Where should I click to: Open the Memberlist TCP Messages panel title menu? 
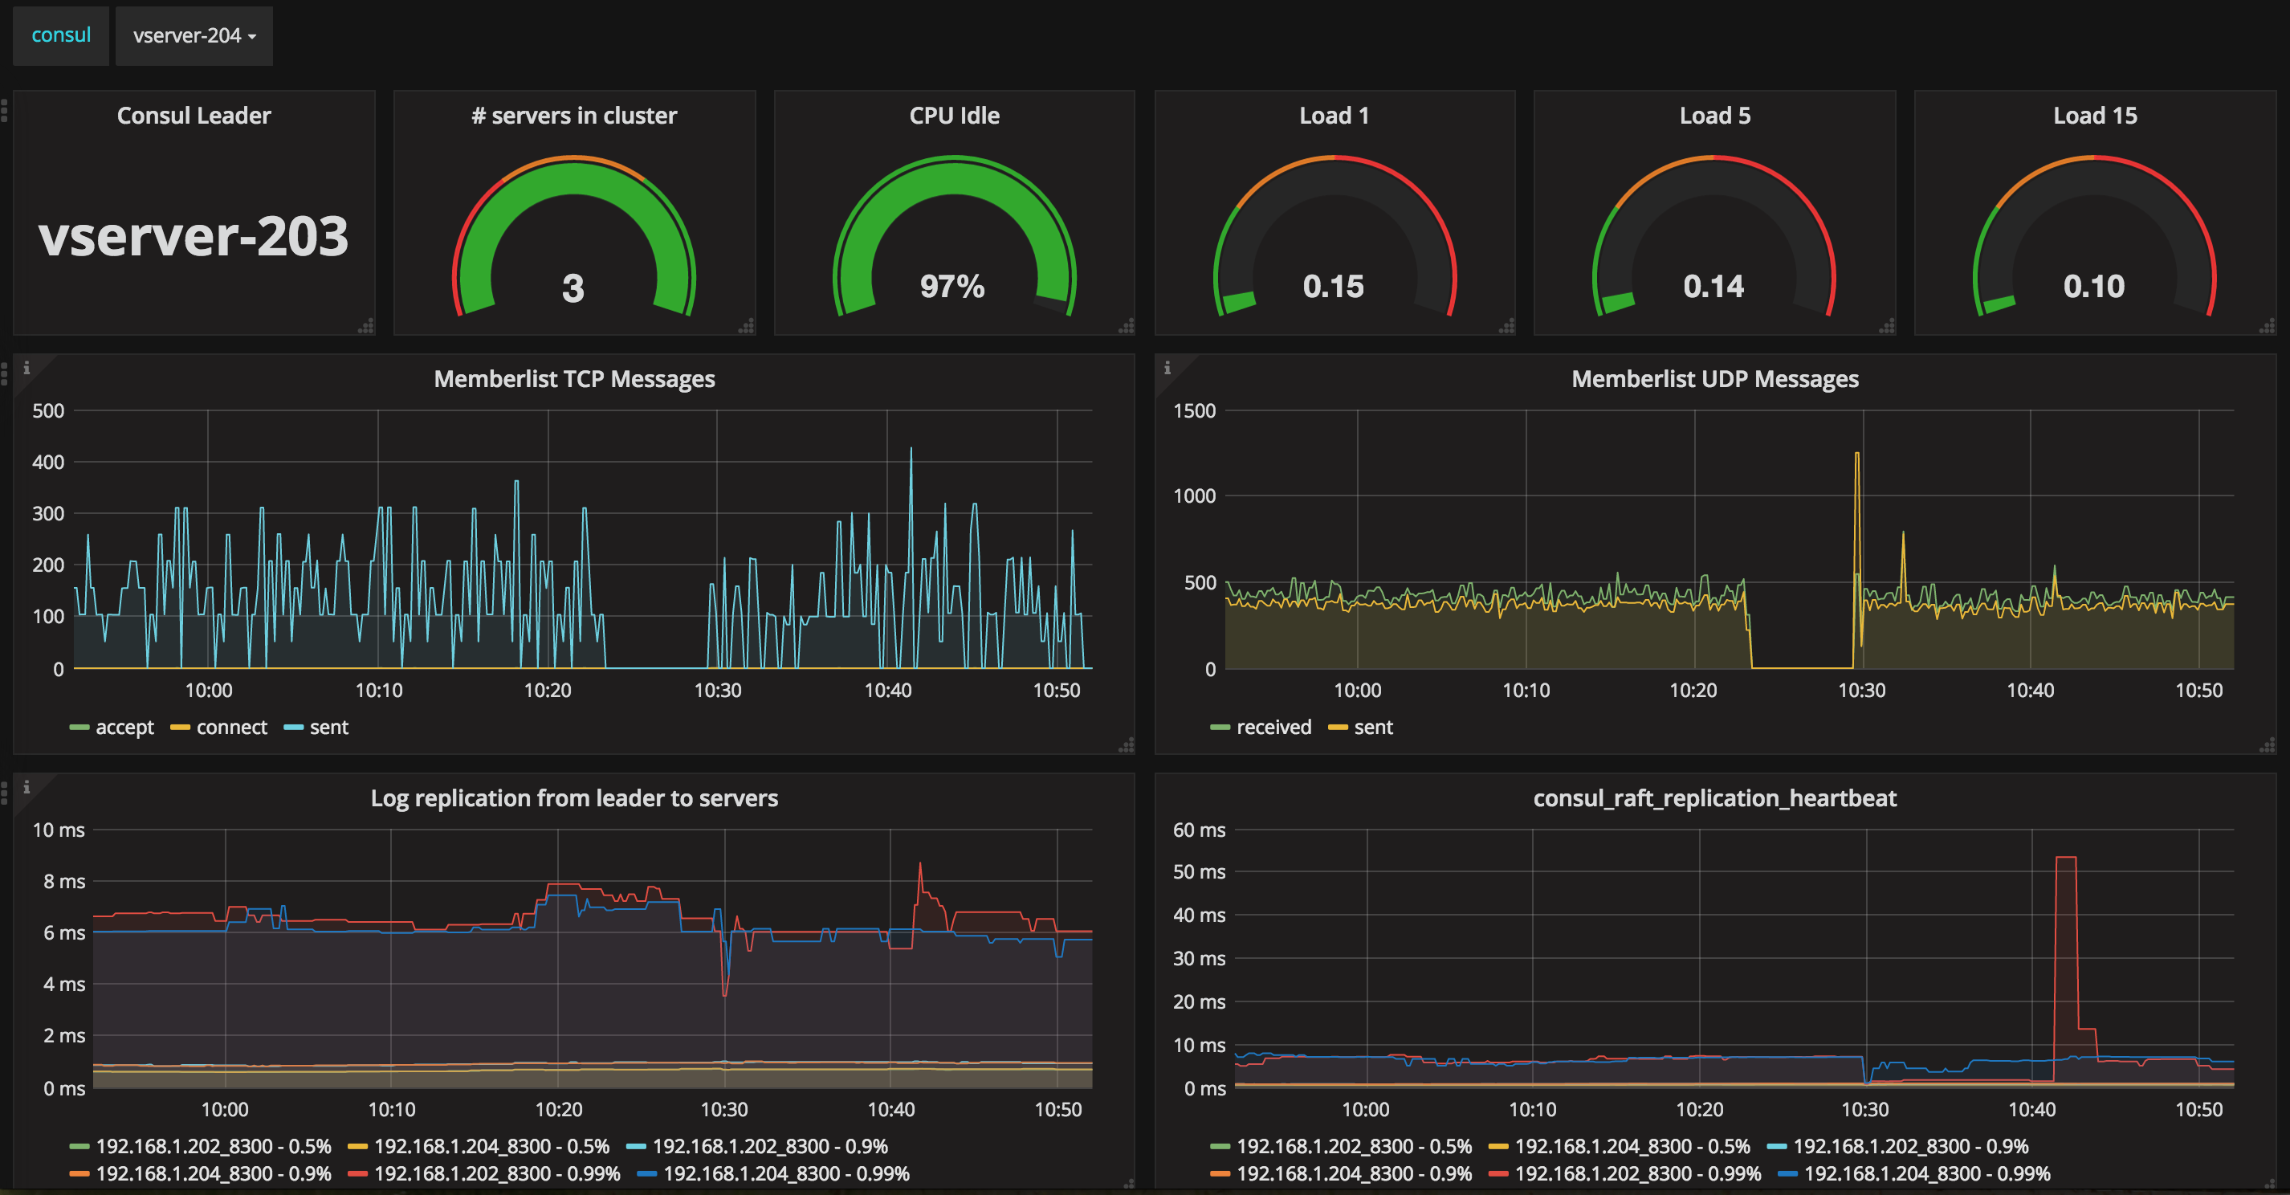[573, 380]
